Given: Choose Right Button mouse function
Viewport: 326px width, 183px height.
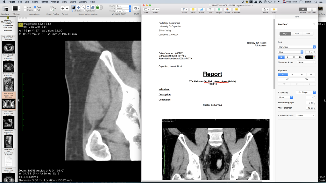Looking at the screenshot, I should pyautogui.click(x=85, y=11).
